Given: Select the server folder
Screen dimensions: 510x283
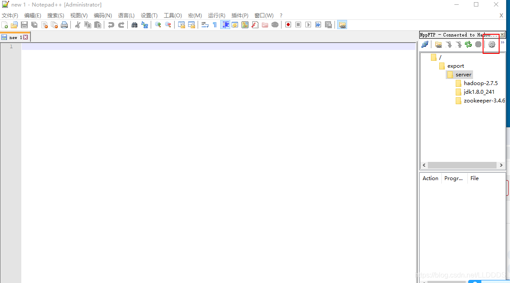Looking at the screenshot, I should tap(459, 75).
